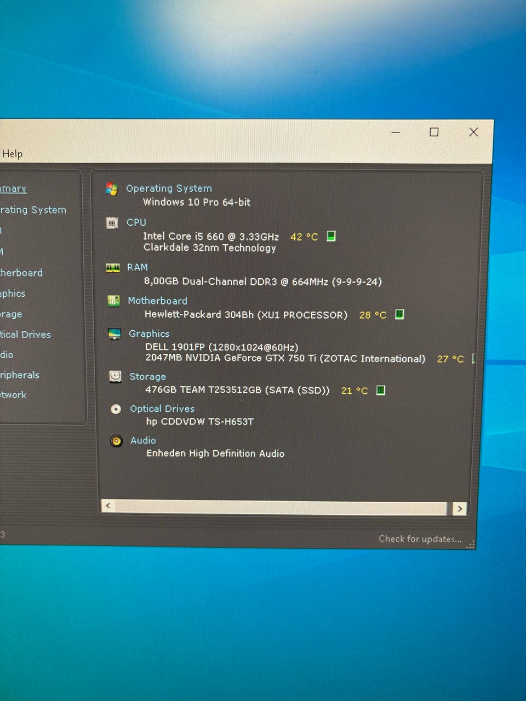Click hp CDDVDW TS-H653T text
The image size is (526, 701).
pyautogui.click(x=200, y=422)
